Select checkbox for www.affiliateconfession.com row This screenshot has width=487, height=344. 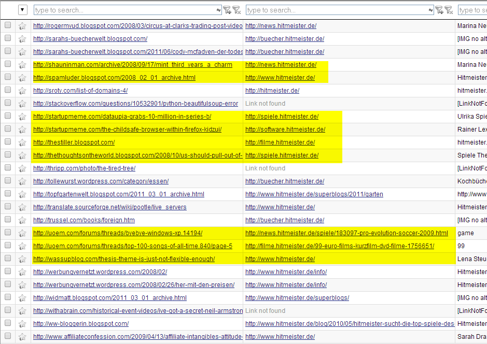pos(8,336)
